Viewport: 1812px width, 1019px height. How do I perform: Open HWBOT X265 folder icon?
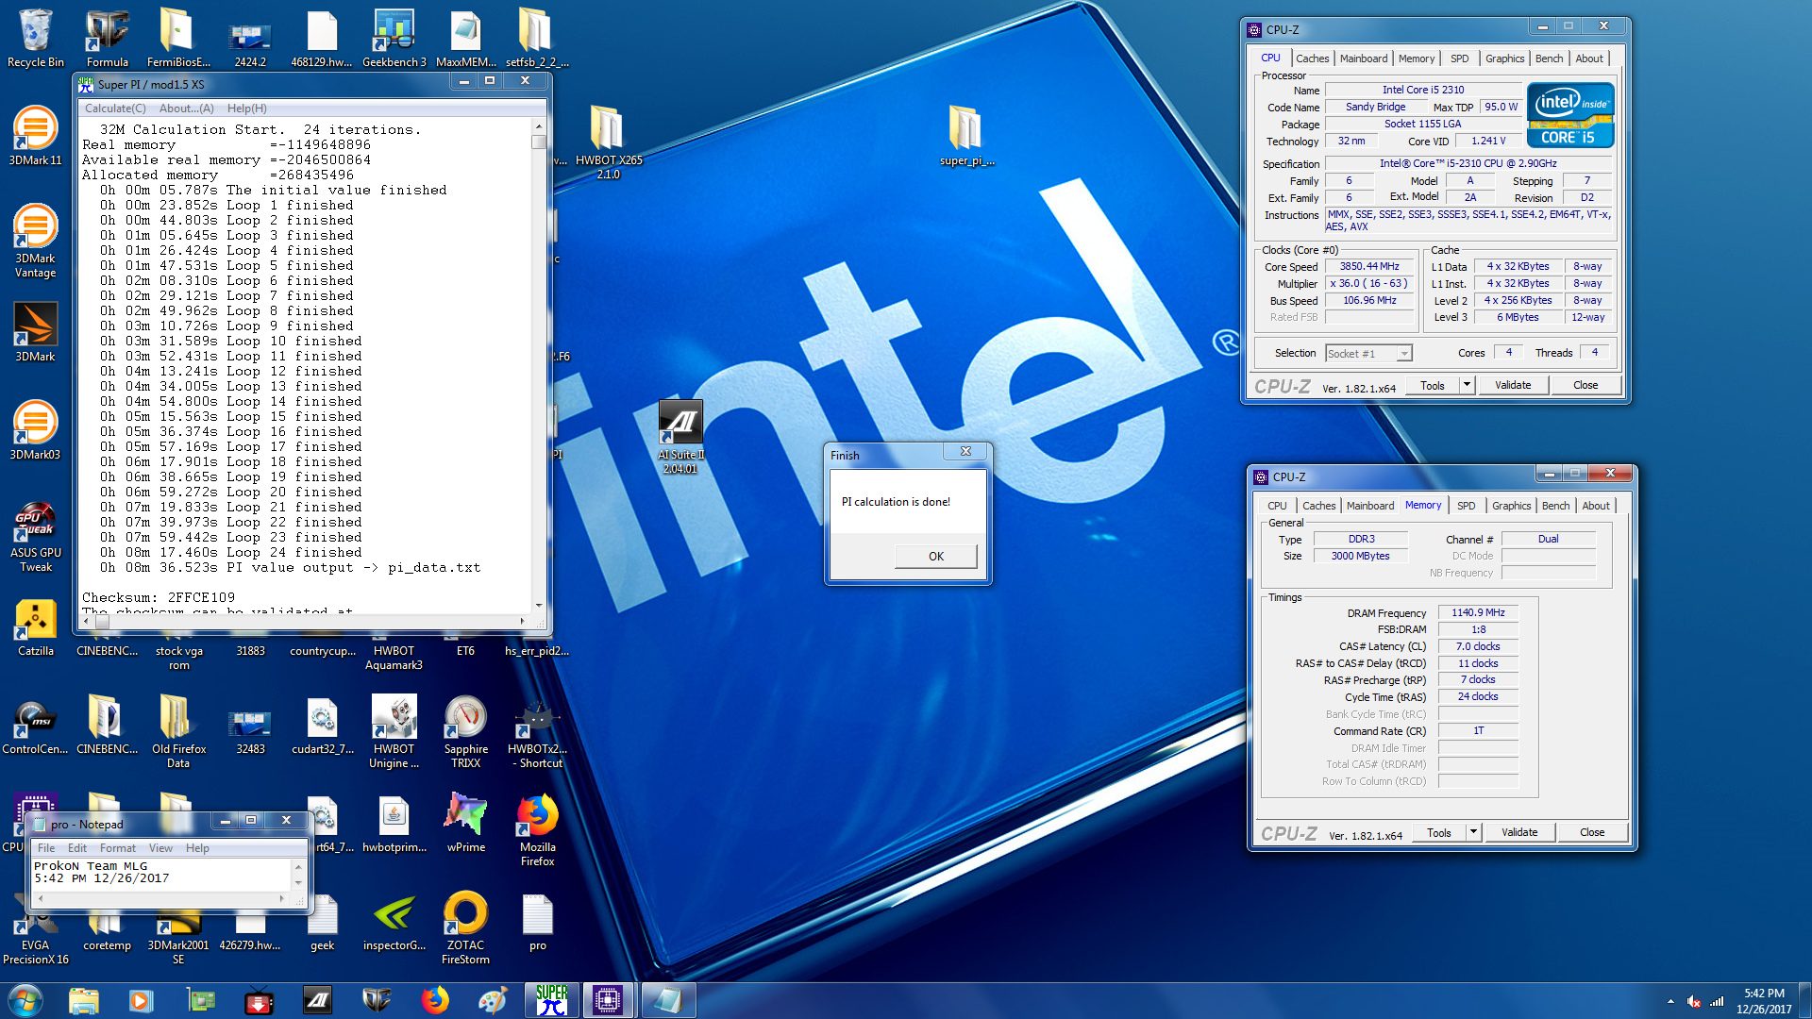608,142
